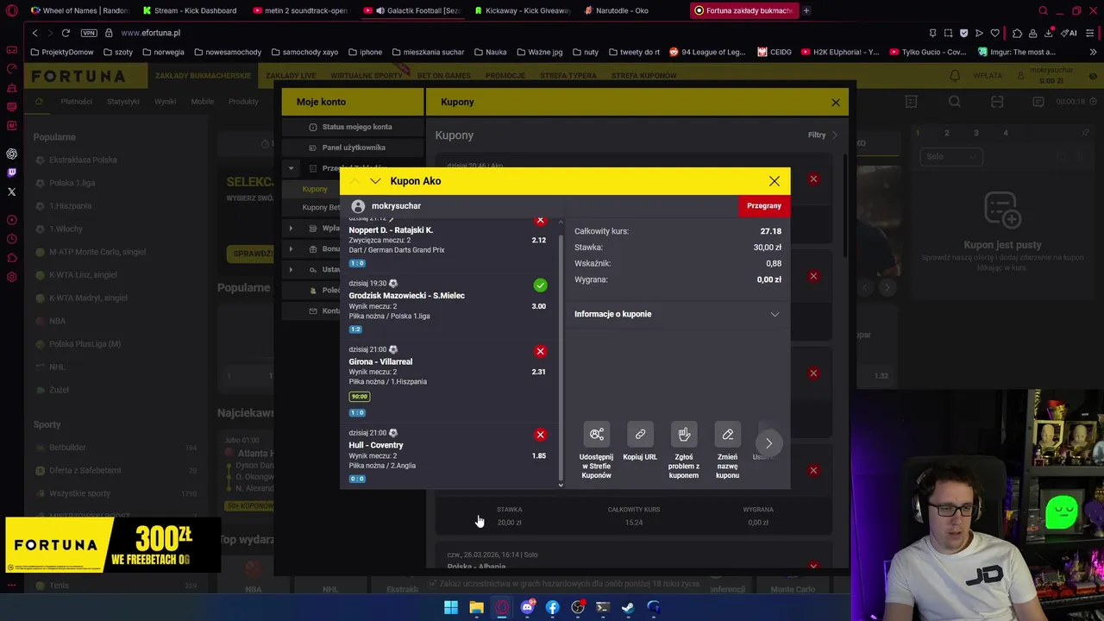Go to next coupon with the header down chevron
Image resolution: width=1104 pixels, height=621 pixels.
pyautogui.click(x=375, y=181)
